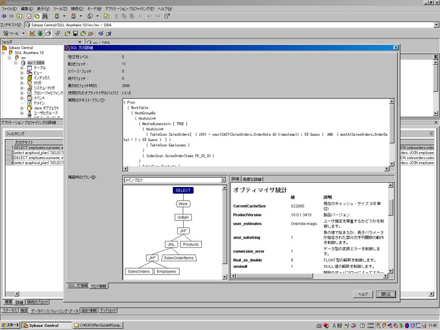Close the フォルダ pane with X
Screen dimensions: 440x330
pos(80,42)
